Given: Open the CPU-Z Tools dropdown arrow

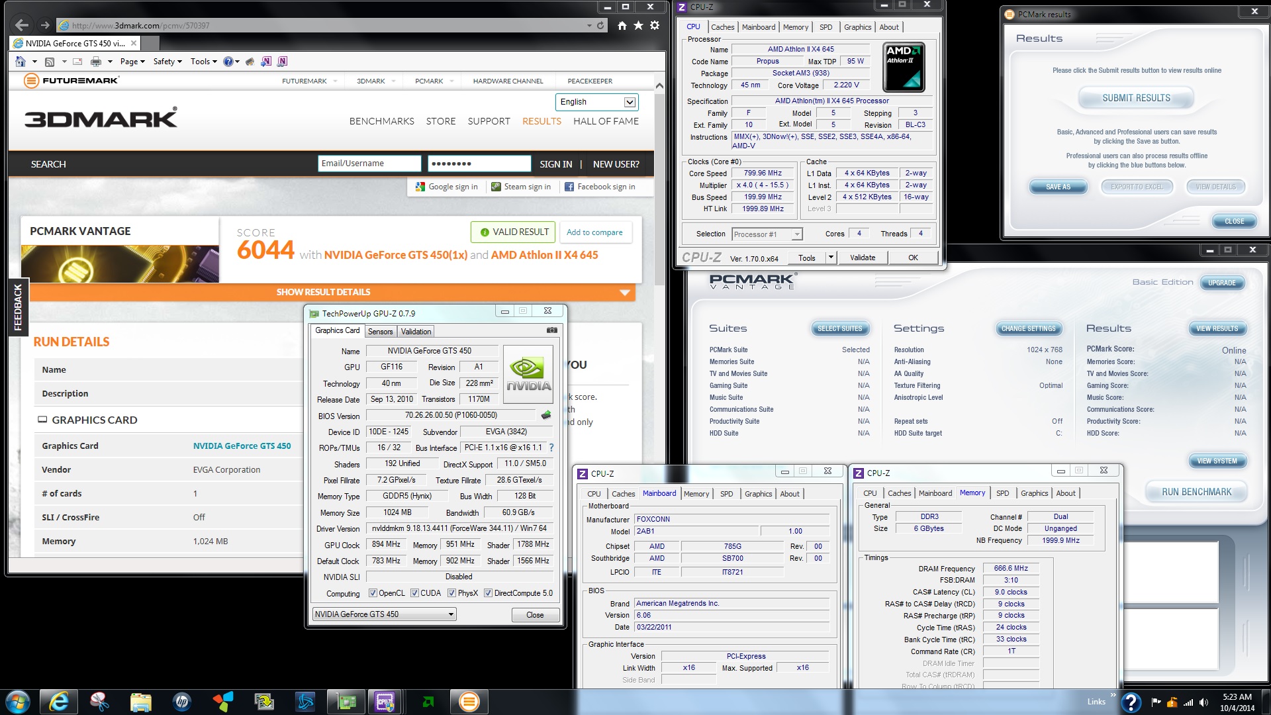Looking at the screenshot, I should tap(831, 258).
